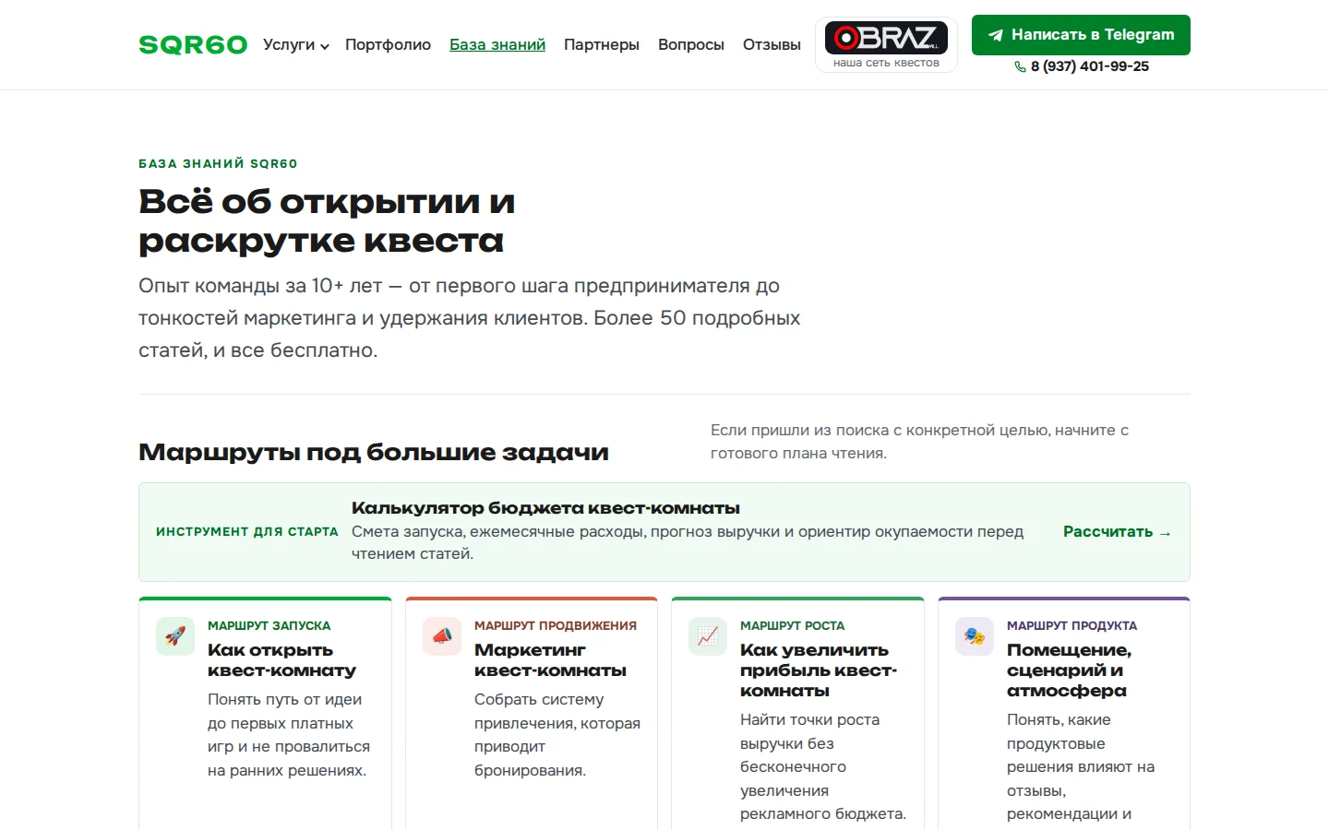The width and height of the screenshot is (1329, 830).
Task: Click the rocket icon on launch route card
Action: (175, 636)
